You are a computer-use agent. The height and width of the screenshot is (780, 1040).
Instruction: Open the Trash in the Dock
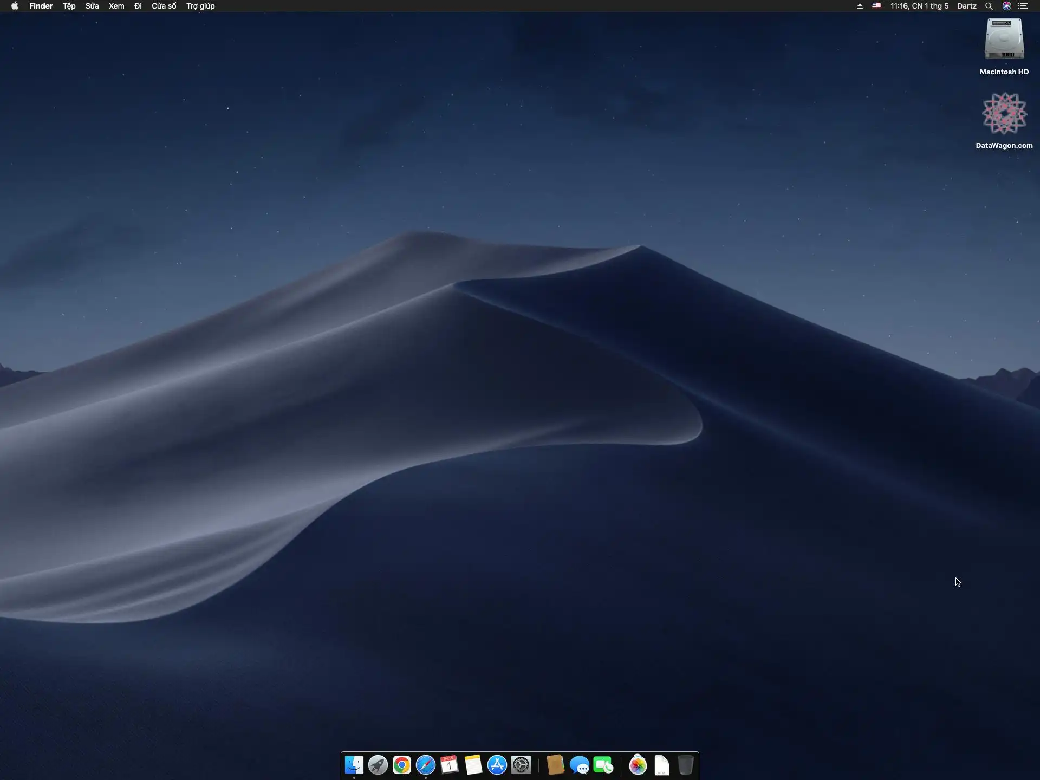tap(686, 765)
